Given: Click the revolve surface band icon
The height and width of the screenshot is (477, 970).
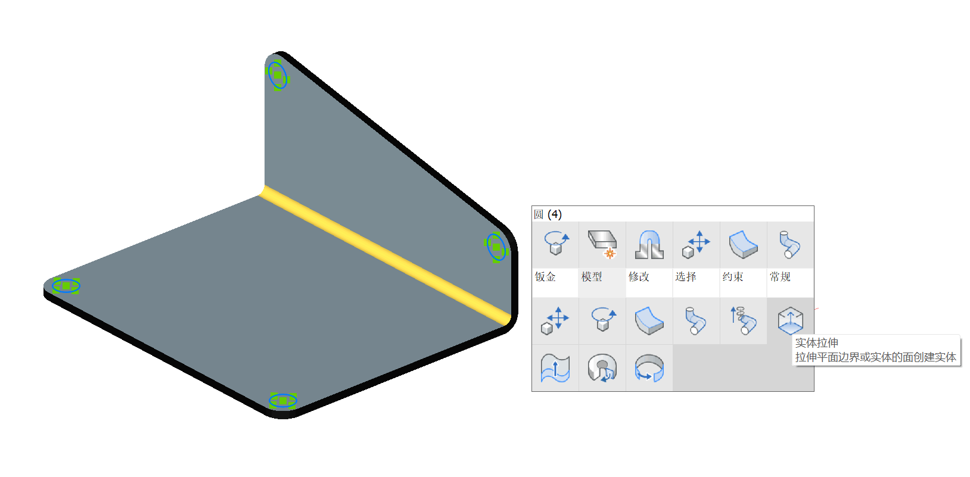Looking at the screenshot, I should pos(649,368).
